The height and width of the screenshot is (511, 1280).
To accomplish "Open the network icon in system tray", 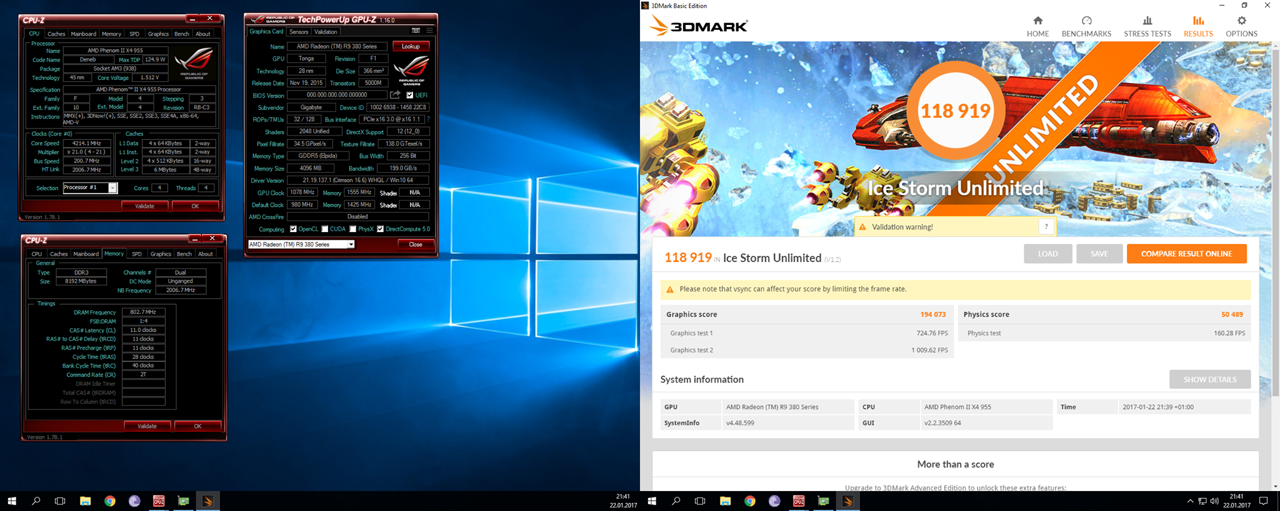I will pos(1202,501).
